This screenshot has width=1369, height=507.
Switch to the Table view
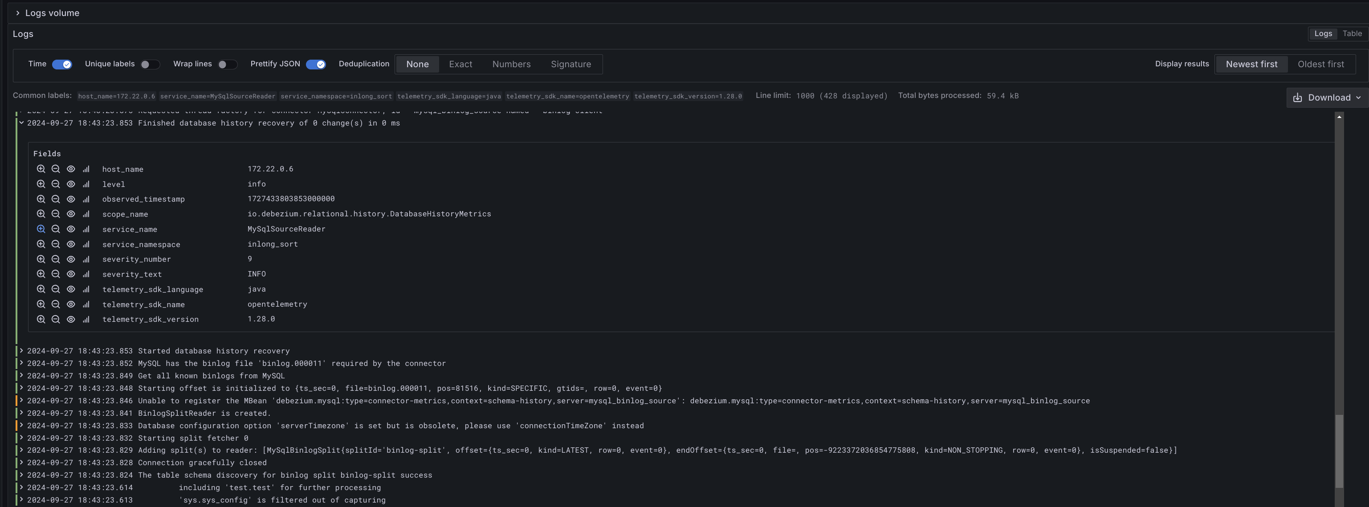1352,33
